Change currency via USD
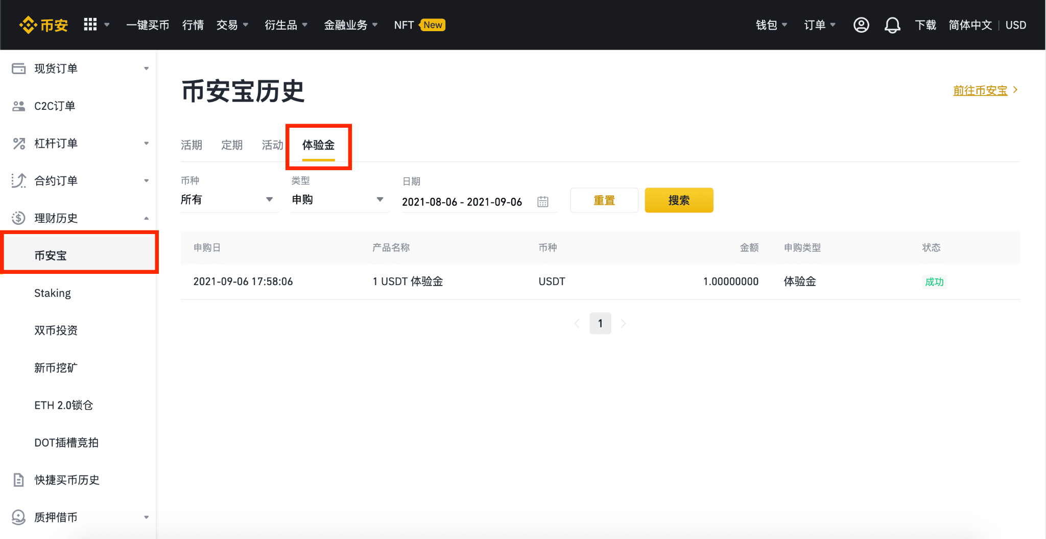The height and width of the screenshot is (539, 1046). click(1016, 25)
